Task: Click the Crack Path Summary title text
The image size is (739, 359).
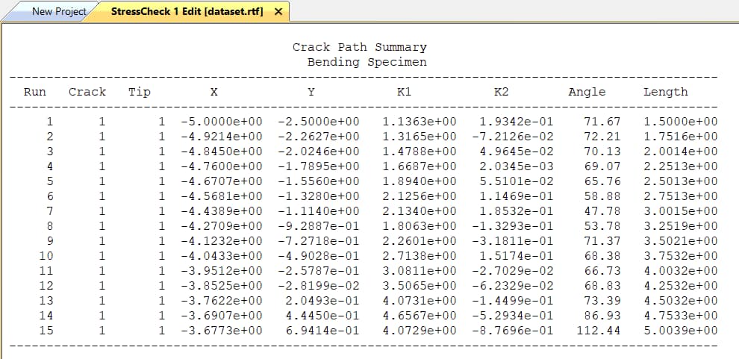Action: (359, 47)
